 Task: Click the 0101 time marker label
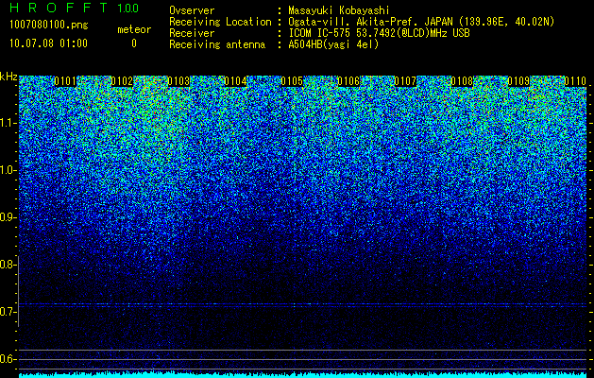pos(65,81)
